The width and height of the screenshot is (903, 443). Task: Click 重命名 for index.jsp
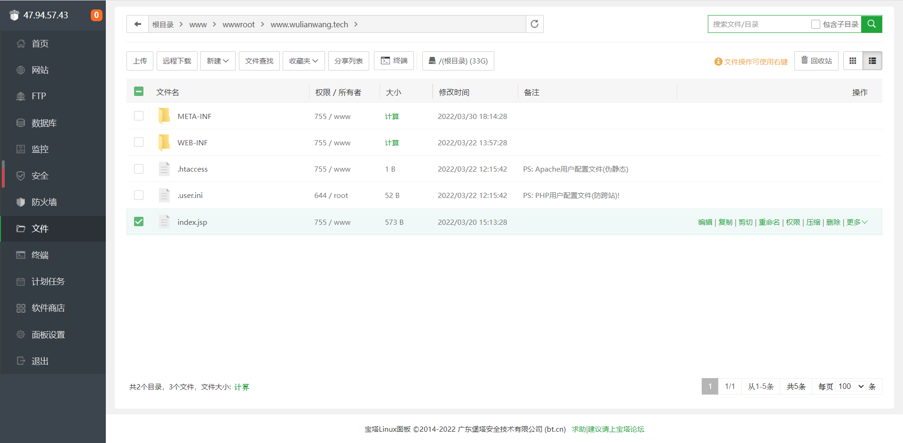click(x=769, y=222)
